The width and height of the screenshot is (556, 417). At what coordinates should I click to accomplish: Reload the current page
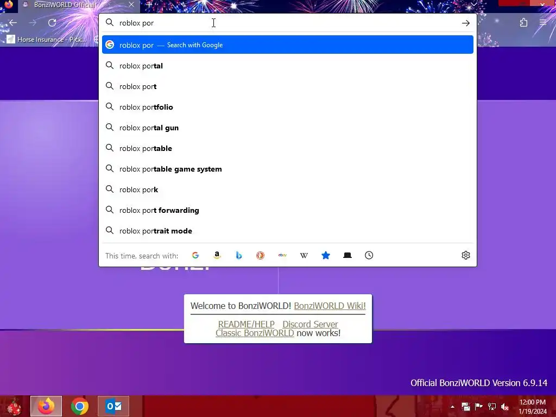click(x=52, y=23)
